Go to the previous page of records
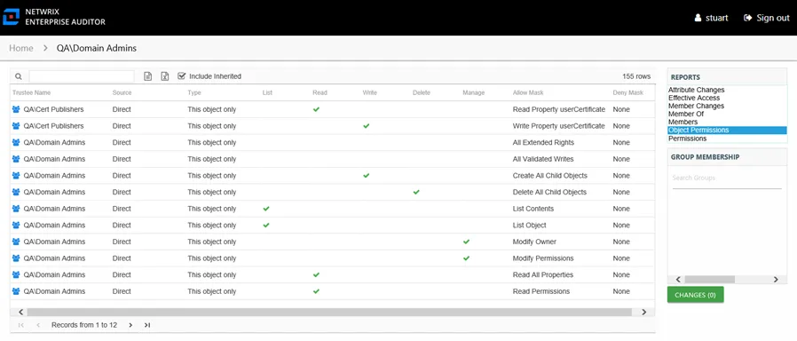The image size is (797, 341). (x=38, y=325)
